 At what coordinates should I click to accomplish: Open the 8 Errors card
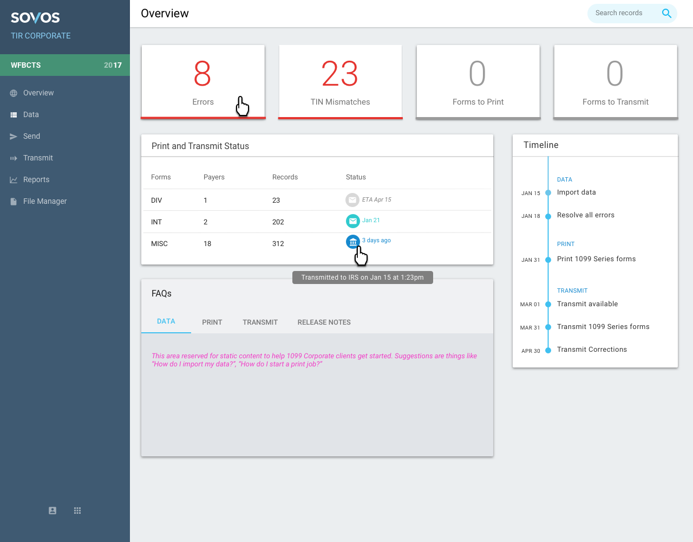(203, 81)
